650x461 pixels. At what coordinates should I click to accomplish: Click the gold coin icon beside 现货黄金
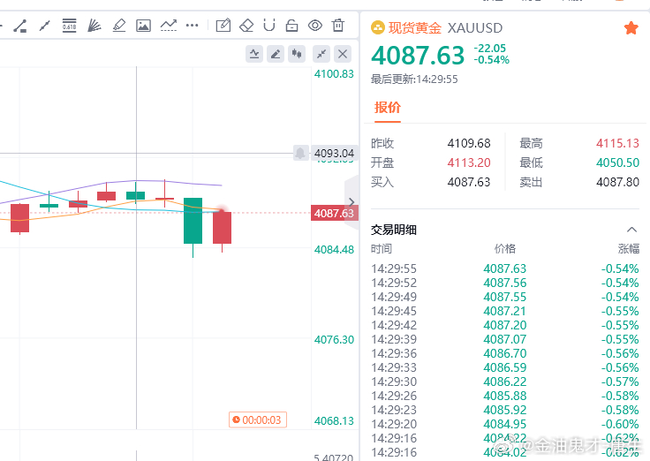378,27
